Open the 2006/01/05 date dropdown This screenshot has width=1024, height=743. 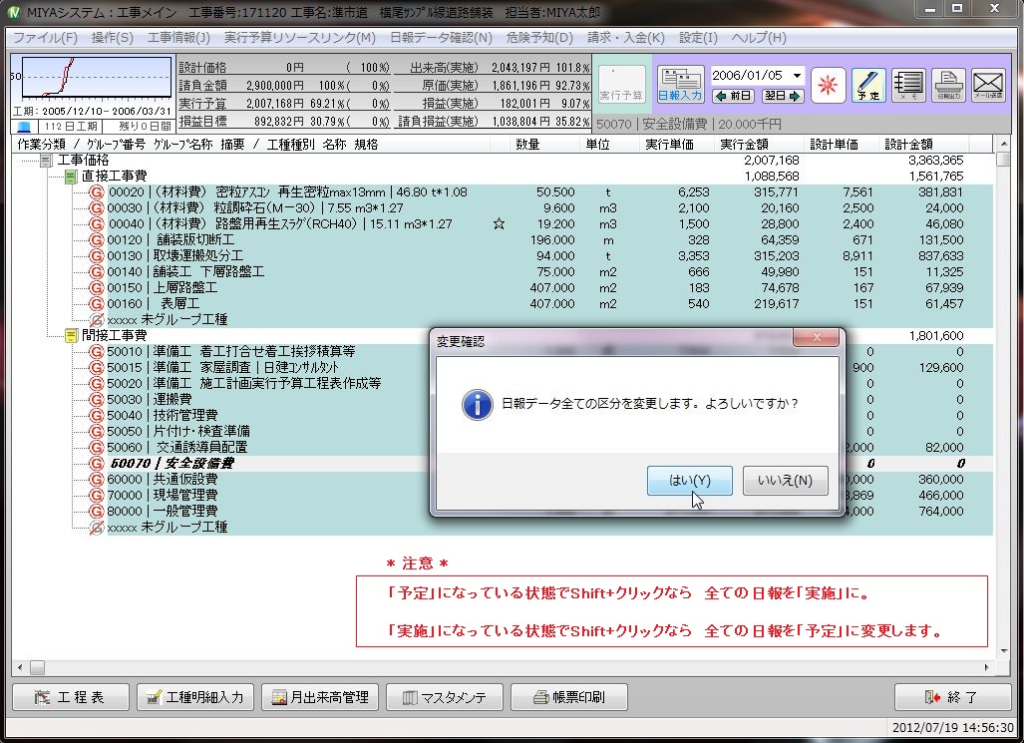[x=797, y=76]
